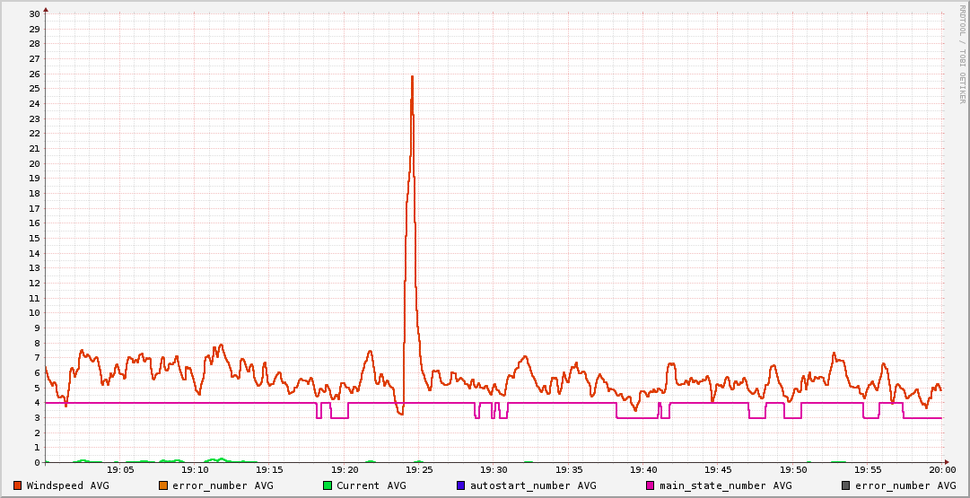
Task: Click the 19:25 time axis label
Action: coord(419,469)
